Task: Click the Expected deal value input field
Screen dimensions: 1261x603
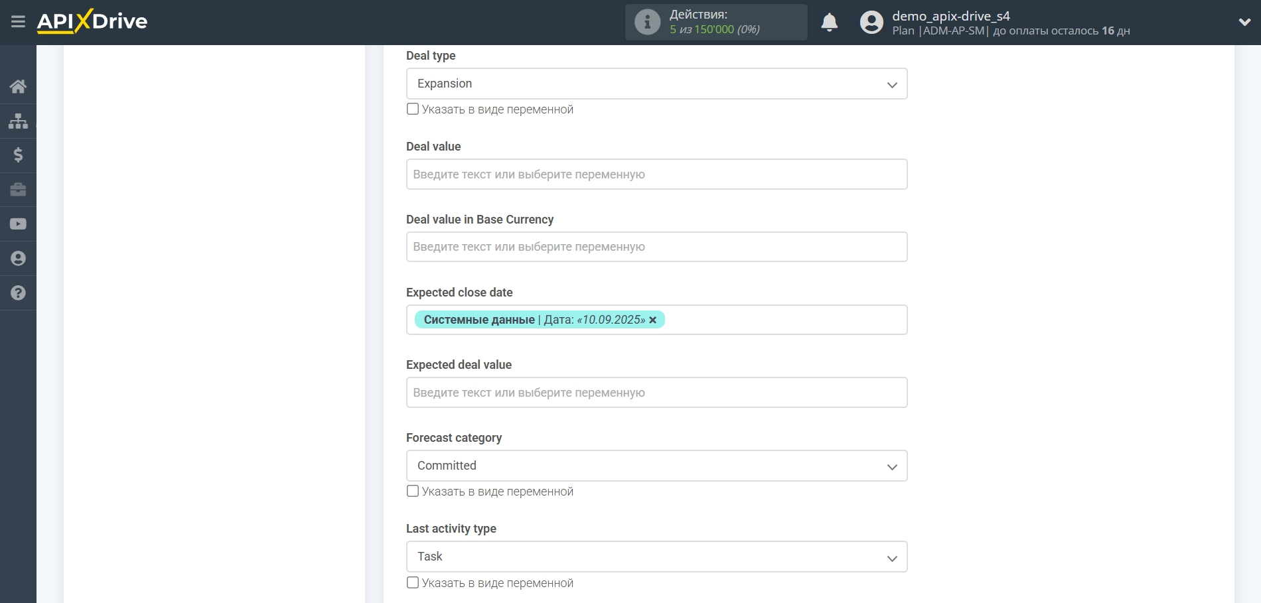Action: click(x=656, y=393)
